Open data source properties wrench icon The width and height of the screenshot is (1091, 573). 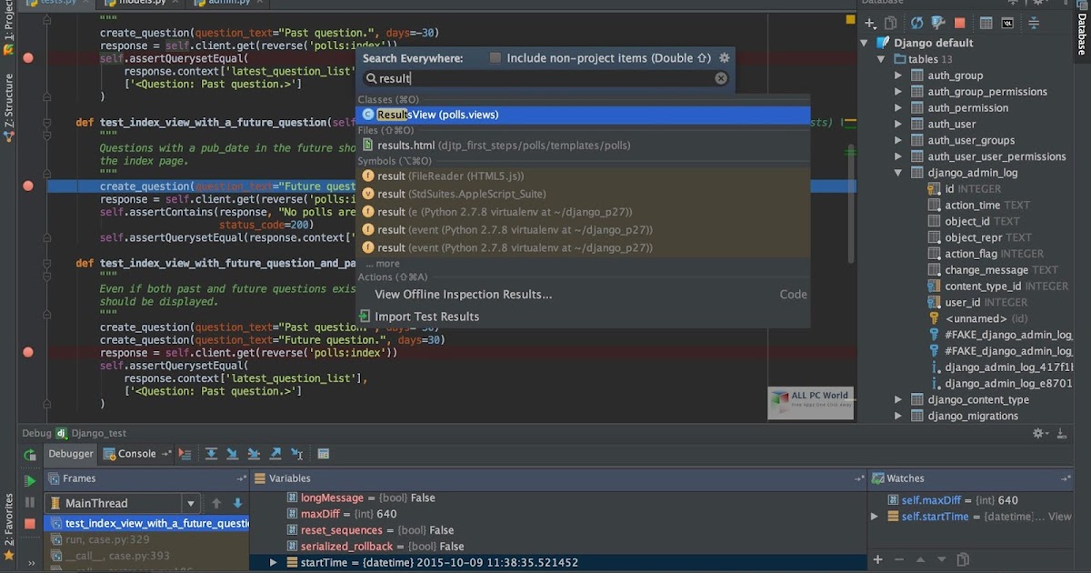938,23
